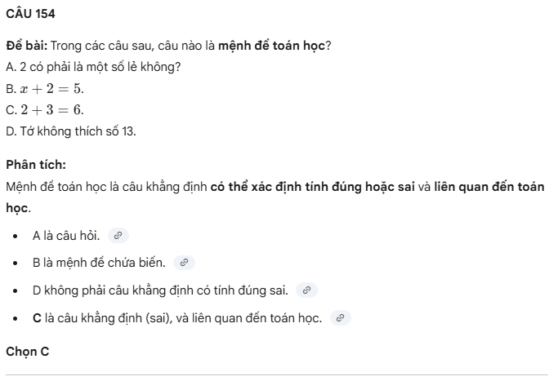Click bold "mệnh đề toán học" in the question
This screenshot has width=558, height=381.
(x=277, y=46)
